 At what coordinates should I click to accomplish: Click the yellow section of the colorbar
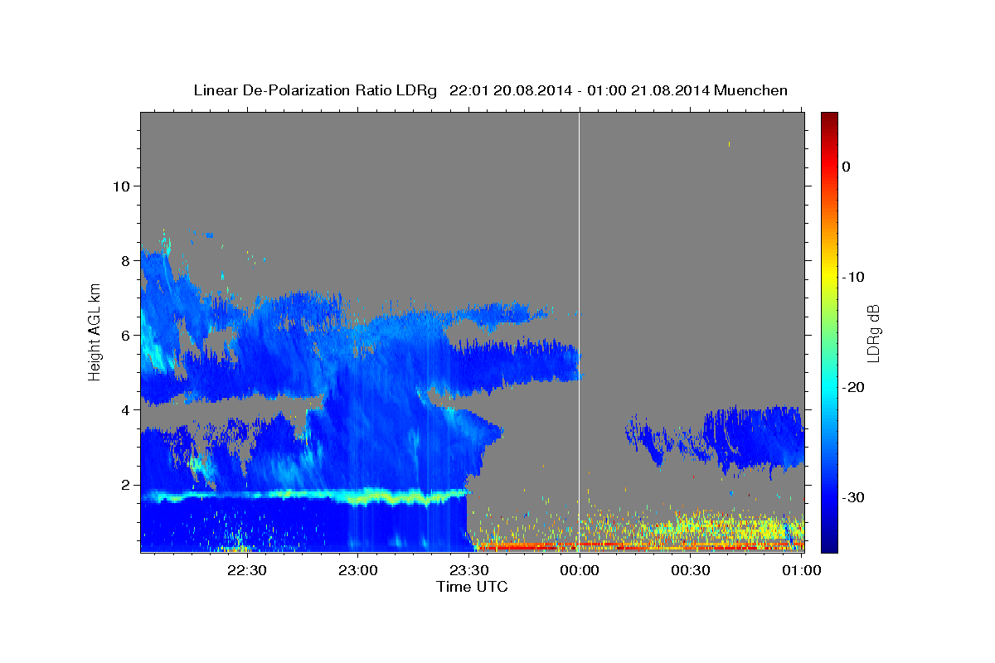[x=829, y=275]
